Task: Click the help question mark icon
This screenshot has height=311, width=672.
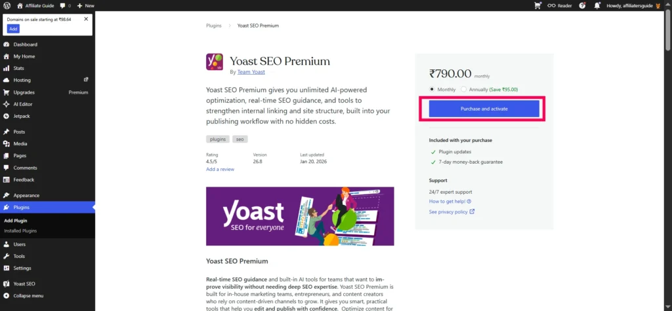Action: click(582, 5)
